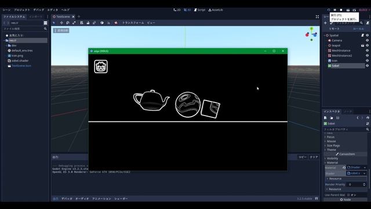This screenshot has width=371, height=209.
Task: Toggle visibility of the Icon node
Action: [367, 60]
